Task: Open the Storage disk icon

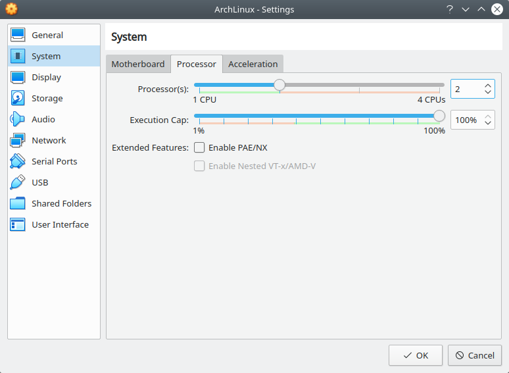Action: tap(18, 99)
